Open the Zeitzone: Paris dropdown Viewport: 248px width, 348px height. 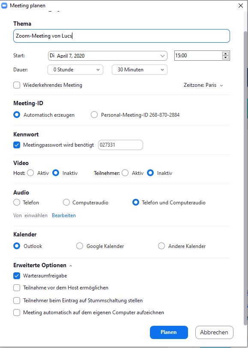203,85
